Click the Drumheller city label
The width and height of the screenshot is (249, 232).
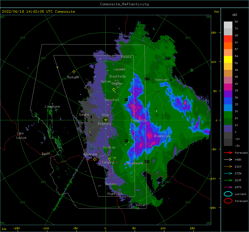[162, 136]
